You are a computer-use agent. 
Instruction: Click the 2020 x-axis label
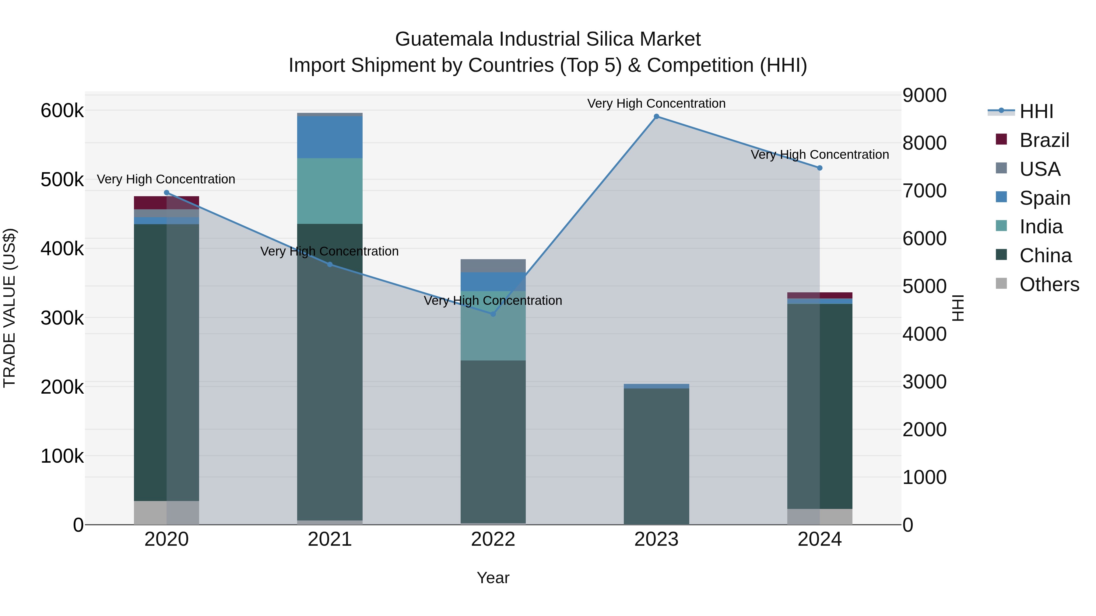tap(166, 539)
